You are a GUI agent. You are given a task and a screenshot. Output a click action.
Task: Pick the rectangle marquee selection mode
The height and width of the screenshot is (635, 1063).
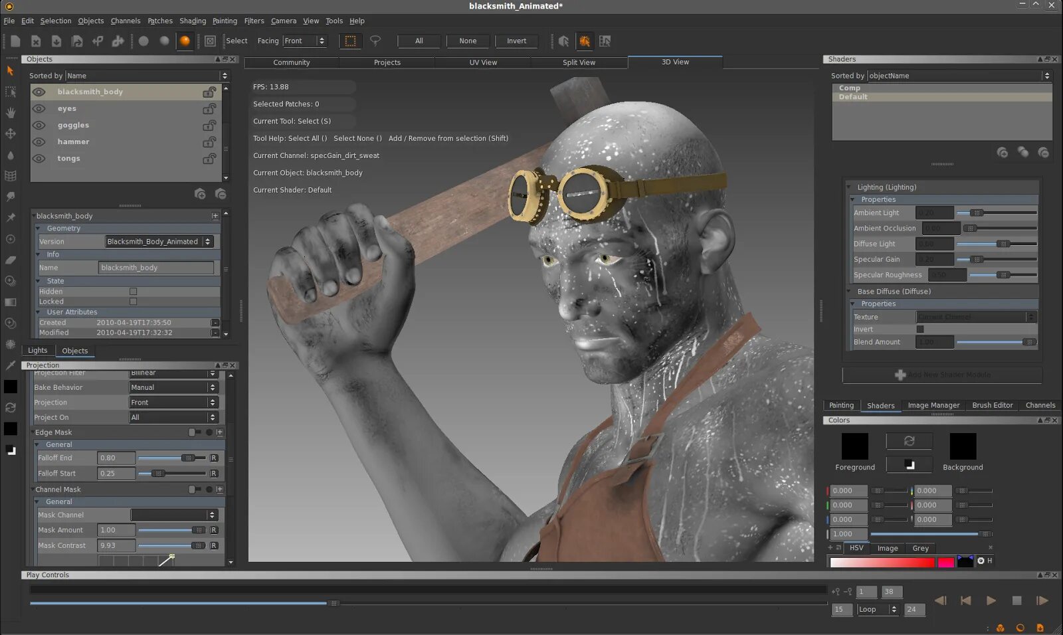[x=350, y=41]
